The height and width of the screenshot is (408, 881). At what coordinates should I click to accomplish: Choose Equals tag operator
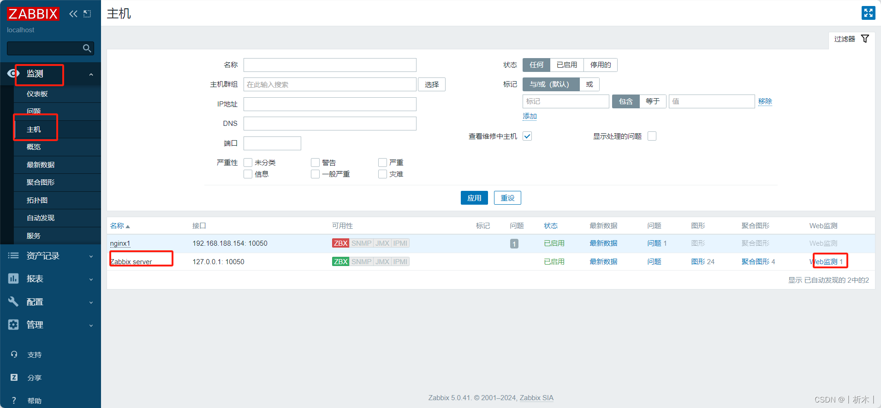pos(653,101)
